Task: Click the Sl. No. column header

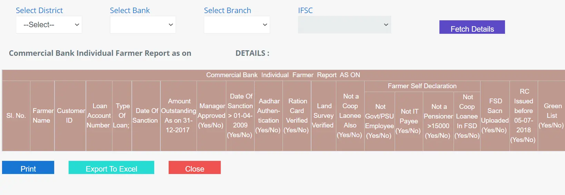Action: (16, 116)
